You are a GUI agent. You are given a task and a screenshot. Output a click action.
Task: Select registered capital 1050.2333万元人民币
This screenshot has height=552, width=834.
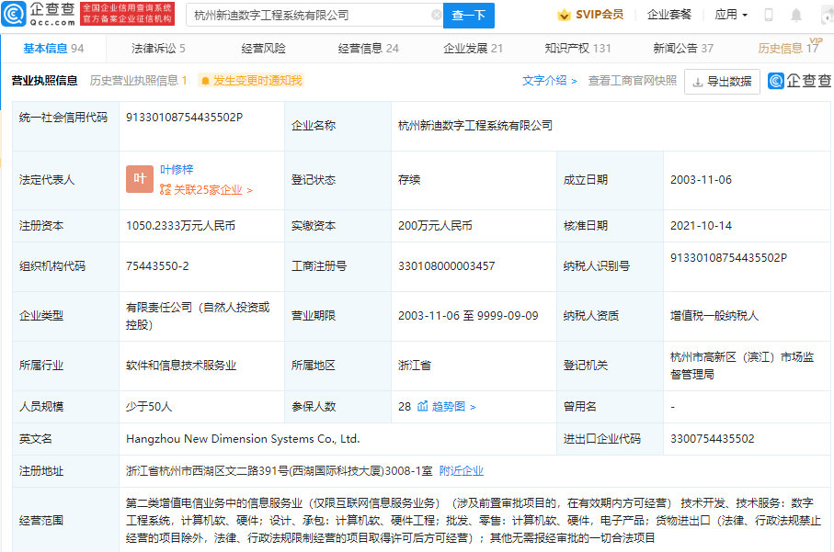coord(180,226)
